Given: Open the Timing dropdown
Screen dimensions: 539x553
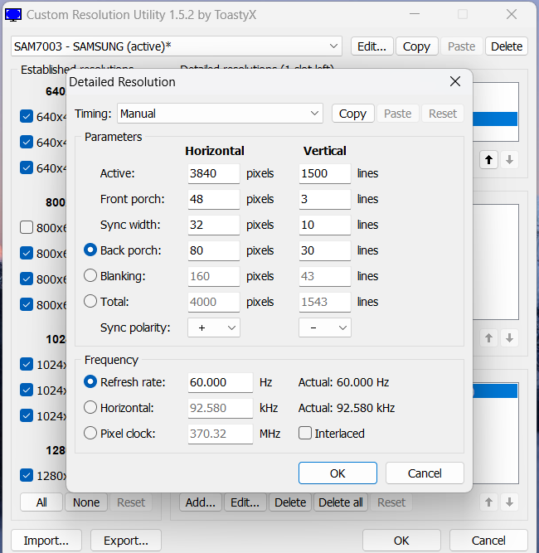Looking at the screenshot, I should click(221, 114).
